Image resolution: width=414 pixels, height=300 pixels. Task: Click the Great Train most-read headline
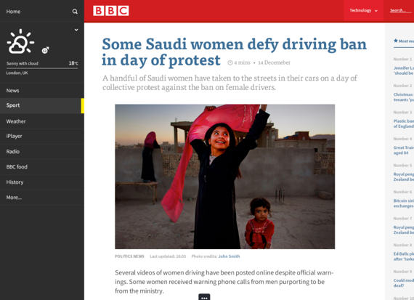click(x=403, y=150)
